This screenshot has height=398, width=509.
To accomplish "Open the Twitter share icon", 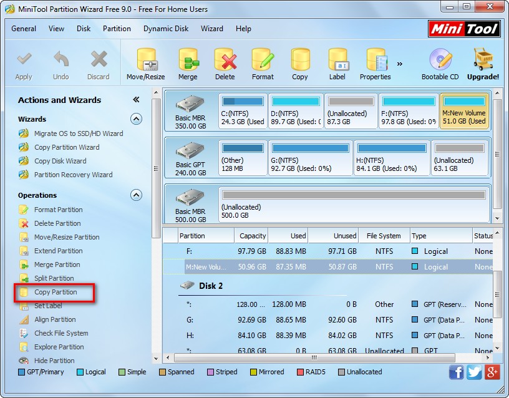I will point(474,372).
